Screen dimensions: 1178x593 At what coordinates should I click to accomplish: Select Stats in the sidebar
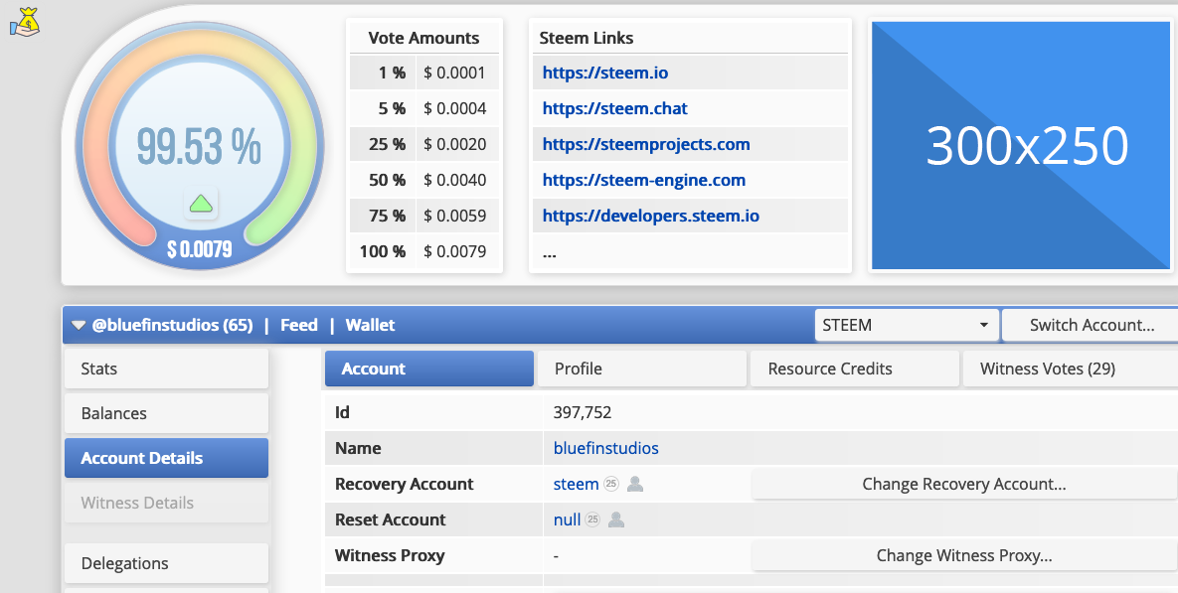pos(166,369)
